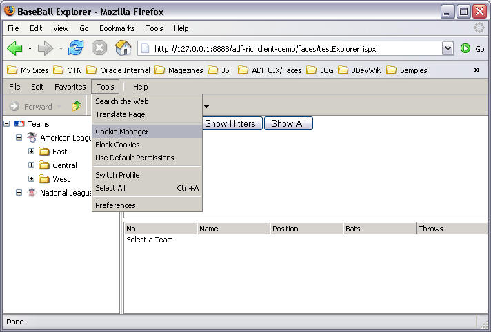This screenshot has height=332, width=491.
Task: Open the Oracle Internal bookmark folder
Action: pos(118,70)
